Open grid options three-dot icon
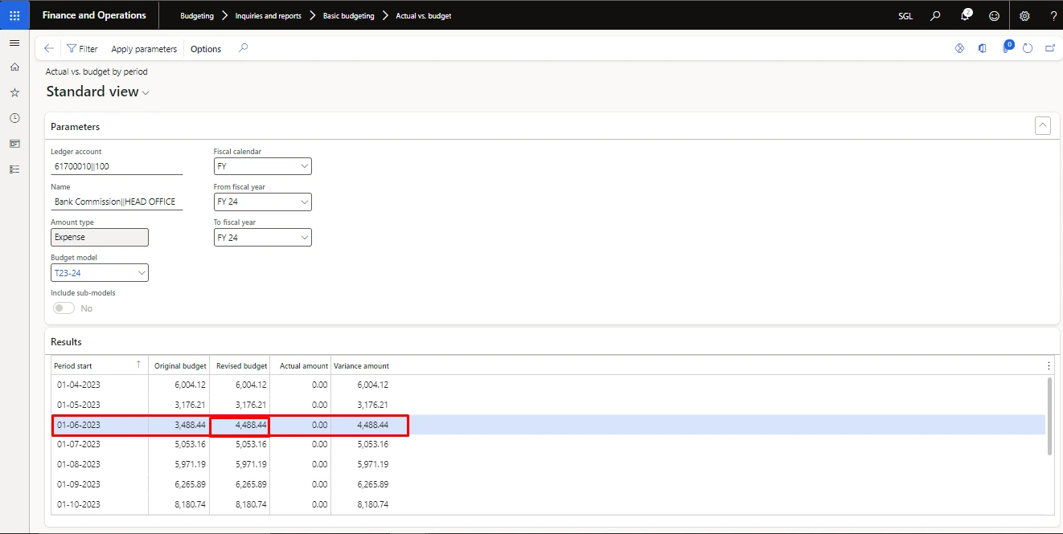This screenshot has width=1063, height=534. tap(1049, 365)
